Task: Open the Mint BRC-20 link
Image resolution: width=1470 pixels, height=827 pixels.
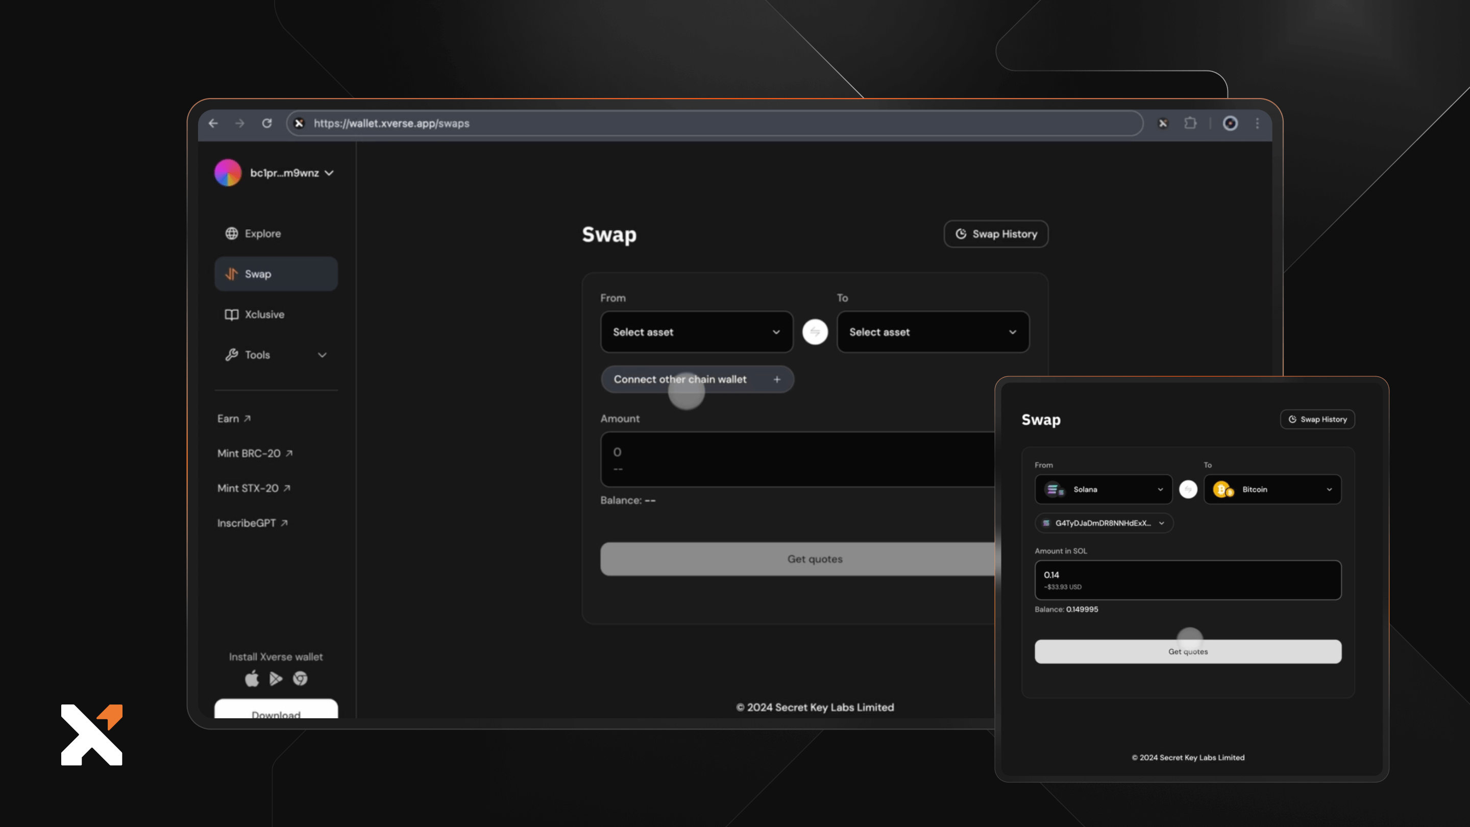Action: click(x=255, y=453)
